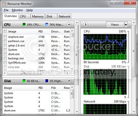This screenshot has width=138, height=116.
Task: Click the Disk section header bar title
Action: [8, 81]
